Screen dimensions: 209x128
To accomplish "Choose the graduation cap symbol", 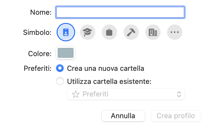I will pyautogui.click(x=88, y=32).
